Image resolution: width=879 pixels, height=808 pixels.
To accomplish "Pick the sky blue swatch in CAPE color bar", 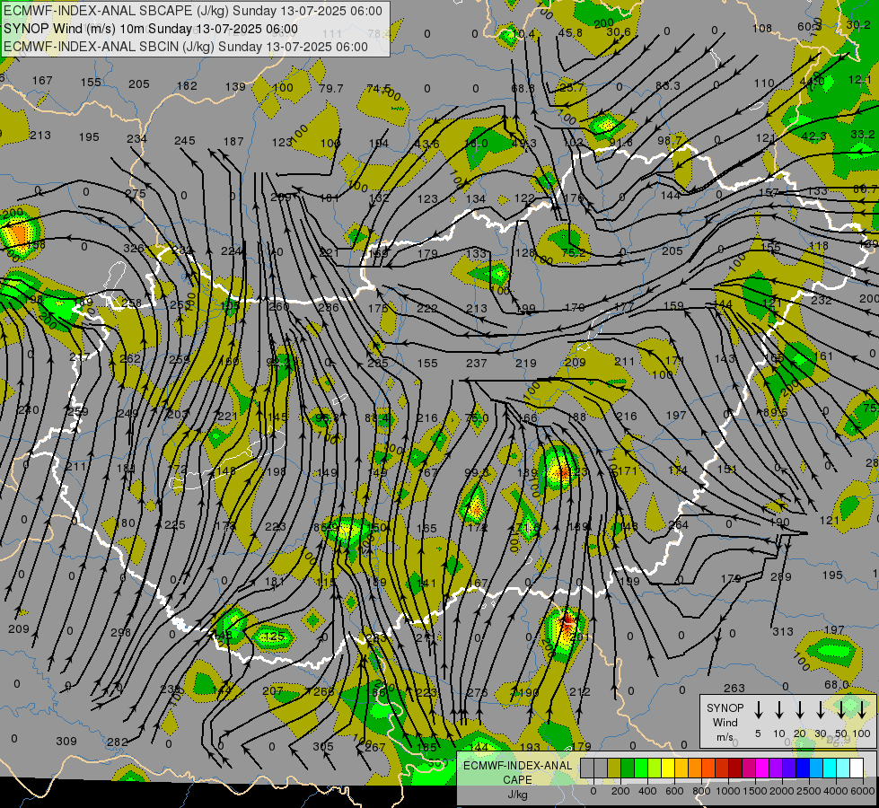I will tap(816, 768).
